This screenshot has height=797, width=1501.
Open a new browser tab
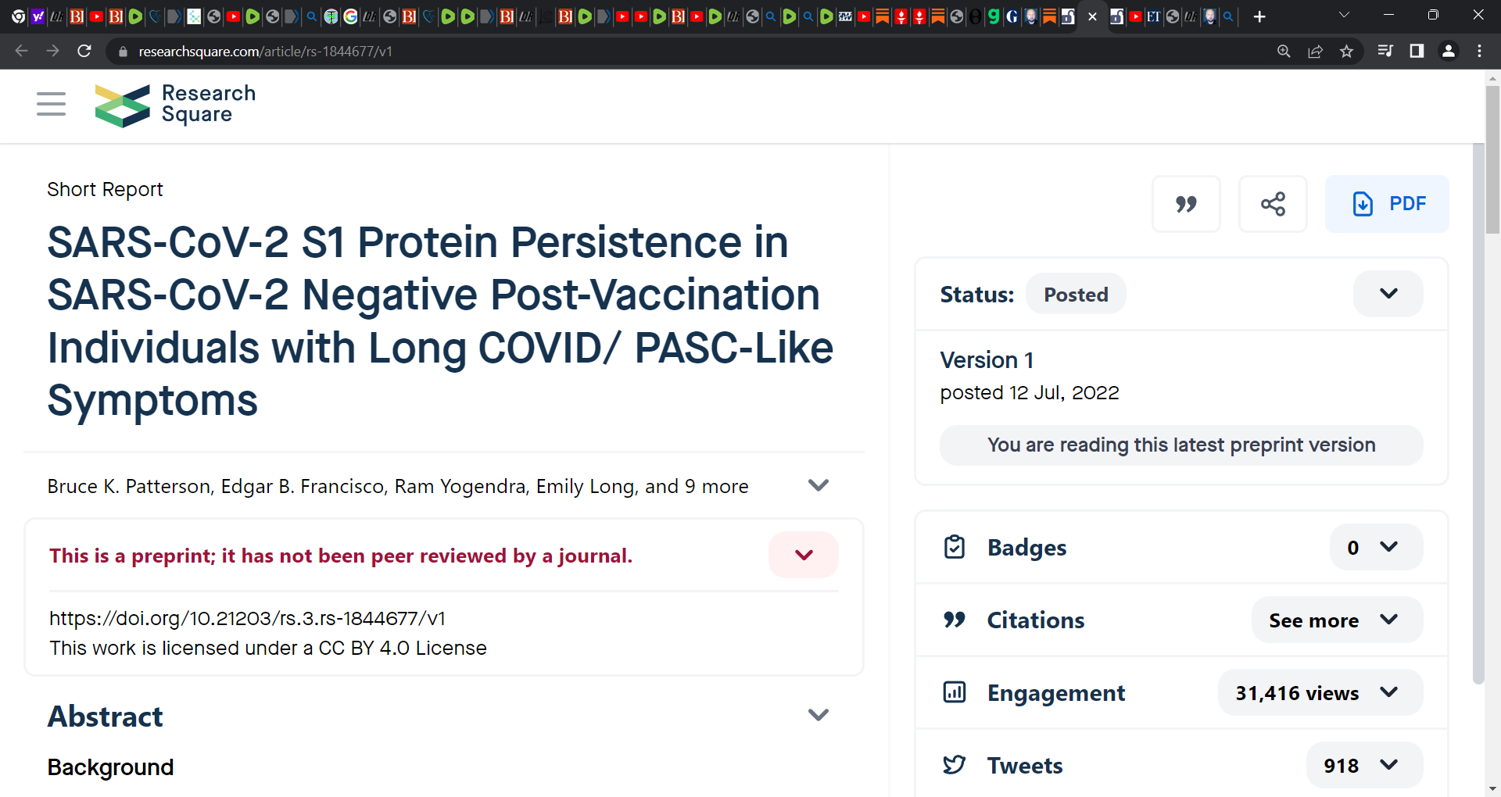[1259, 16]
